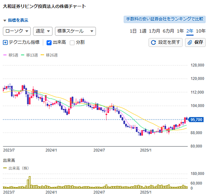Click the paperclip icon in 保存

pyautogui.click(x=190, y=42)
